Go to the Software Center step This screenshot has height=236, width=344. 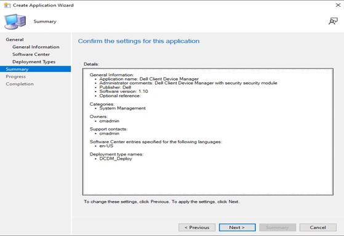coord(31,54)
